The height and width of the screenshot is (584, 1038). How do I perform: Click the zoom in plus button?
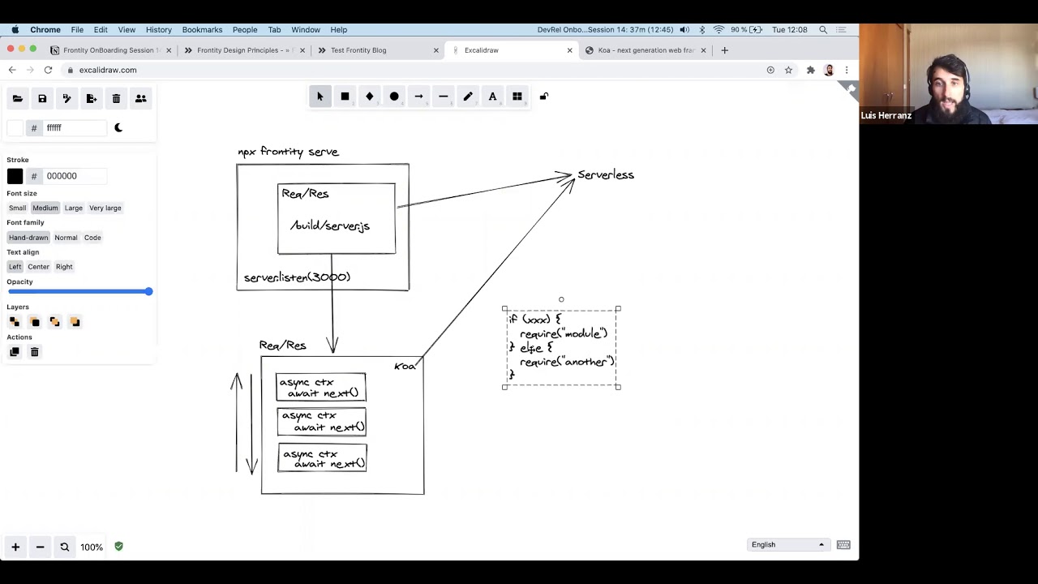click(15, 547)
